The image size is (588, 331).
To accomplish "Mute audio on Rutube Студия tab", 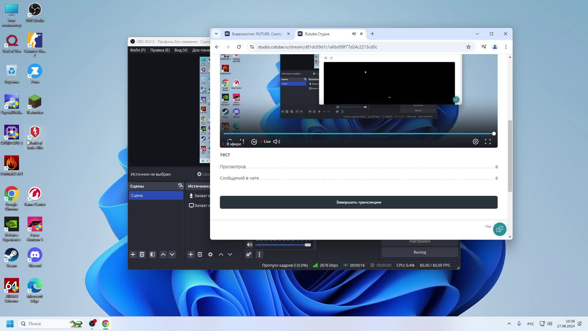I will (x=354, y=34).
